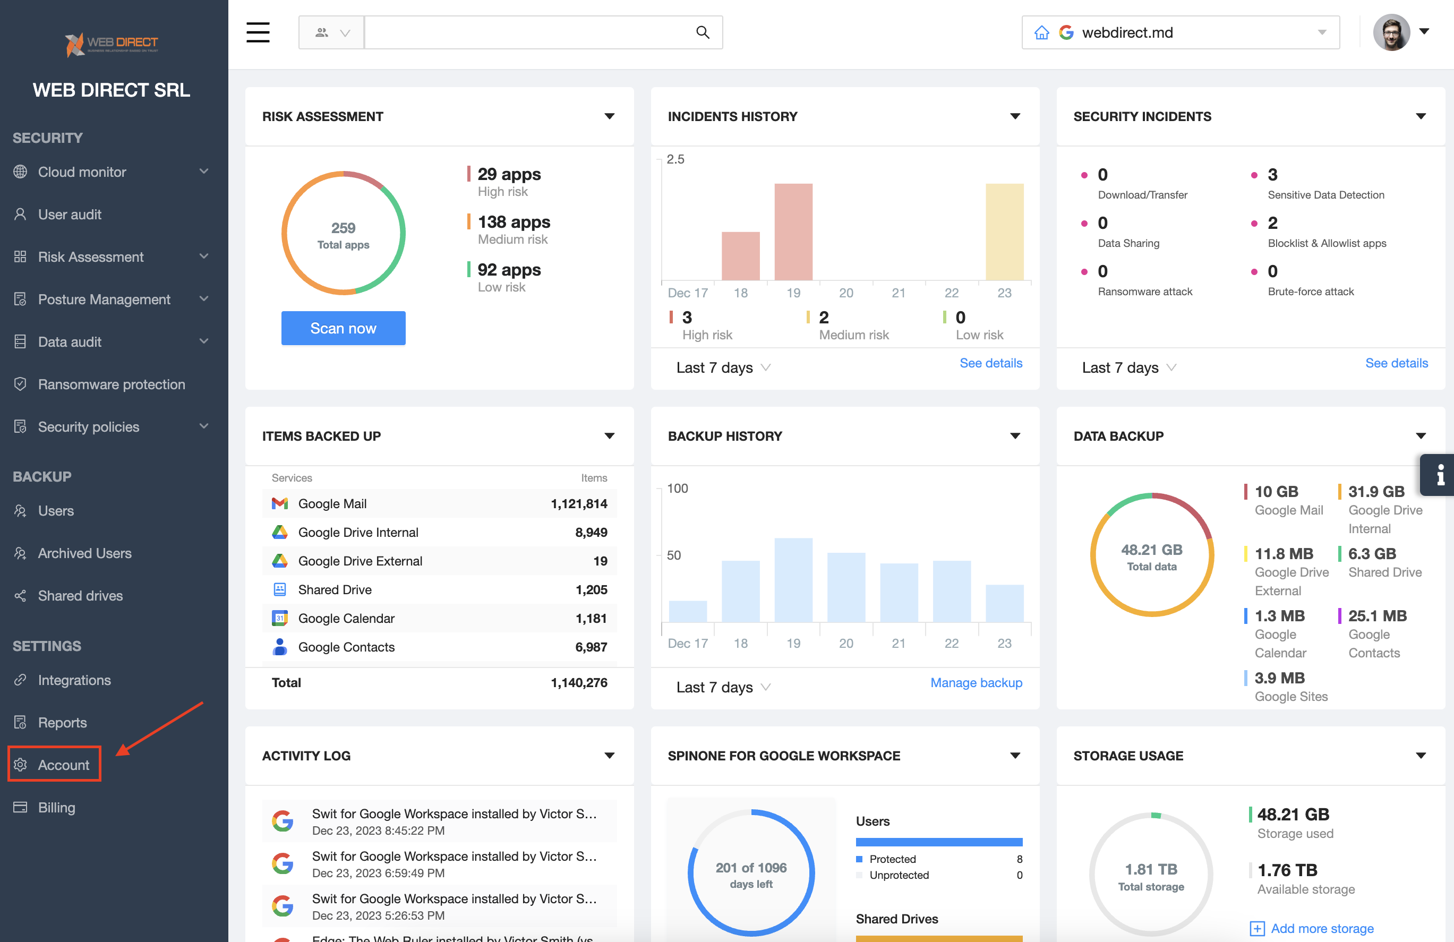The height and width of the screenshot is (942, 1454).
Task: Click the Billing card icon
Action: coord(20,807)
